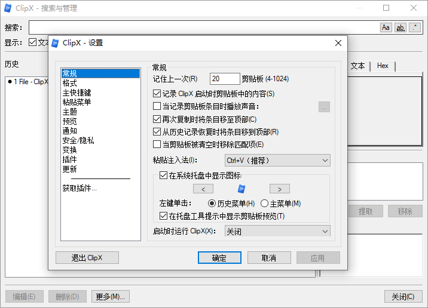Click 退出 ClipX button

(x=87, y=258)
